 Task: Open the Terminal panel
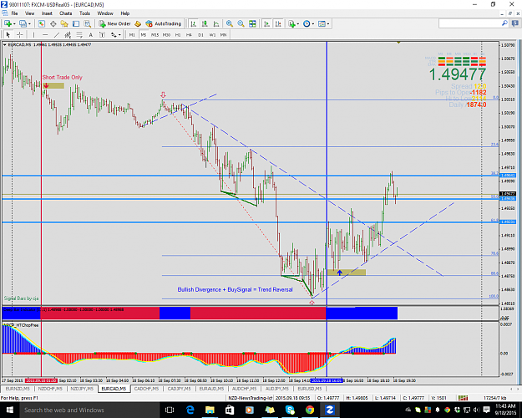coord(76,23)
